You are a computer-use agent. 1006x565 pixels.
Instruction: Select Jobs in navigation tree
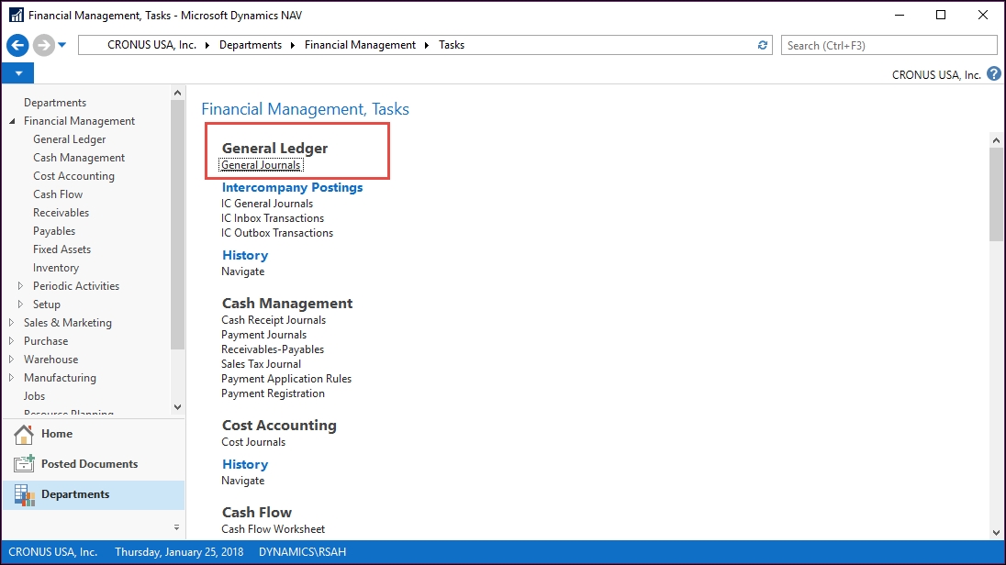point(35,396)
